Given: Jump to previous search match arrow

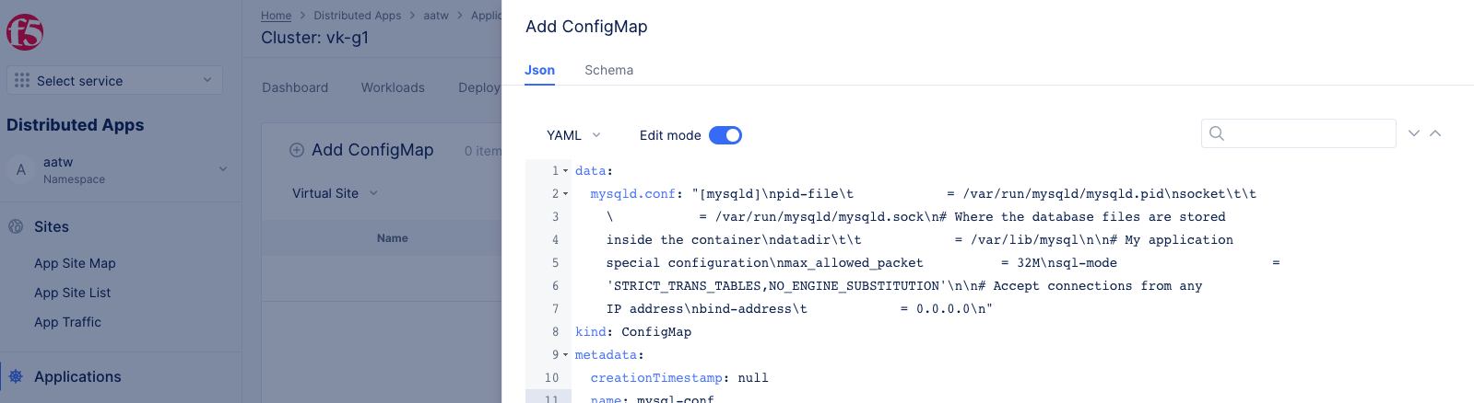Looking at the screenshot, I should [x=1435, y=133].
